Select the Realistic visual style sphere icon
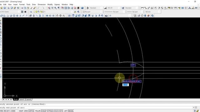Image resolution: width=200 pixels, height=112 pixels. [x=145, y=16]
